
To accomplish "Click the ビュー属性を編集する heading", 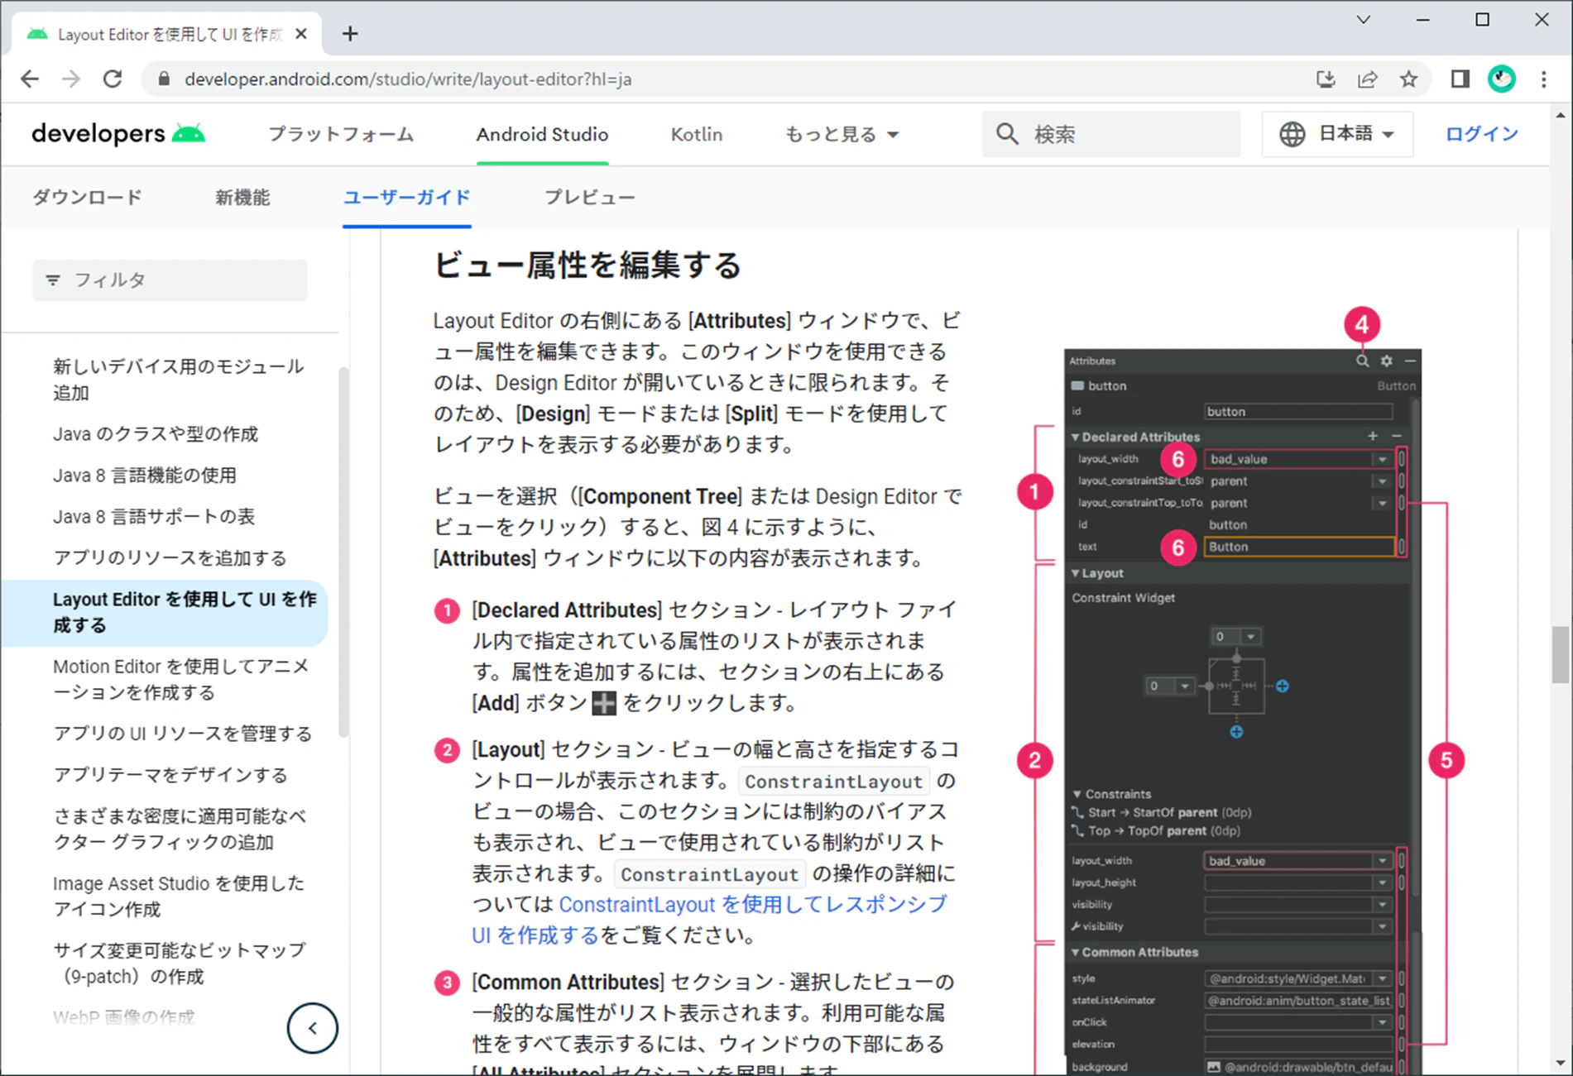I will (x=587, y=265).
